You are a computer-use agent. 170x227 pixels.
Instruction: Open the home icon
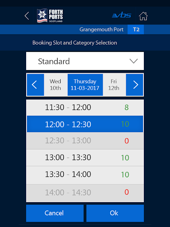click(143, 16)
